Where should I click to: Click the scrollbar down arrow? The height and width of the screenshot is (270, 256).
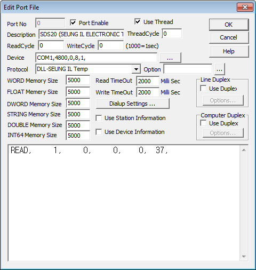[244, 257]
